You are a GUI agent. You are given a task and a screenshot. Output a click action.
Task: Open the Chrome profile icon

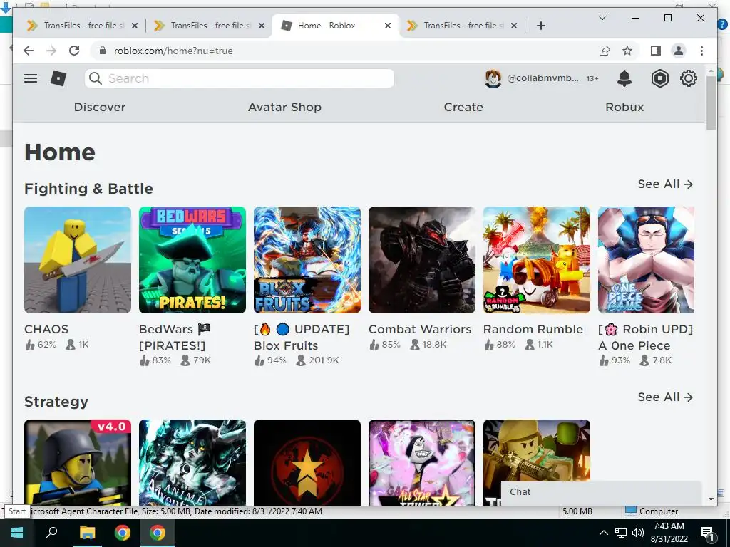pyautogui.click(x=679, y=51)
